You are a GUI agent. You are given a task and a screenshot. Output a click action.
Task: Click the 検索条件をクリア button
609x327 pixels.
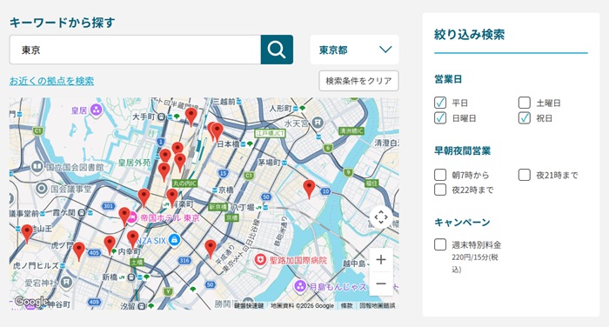point(358,81)
